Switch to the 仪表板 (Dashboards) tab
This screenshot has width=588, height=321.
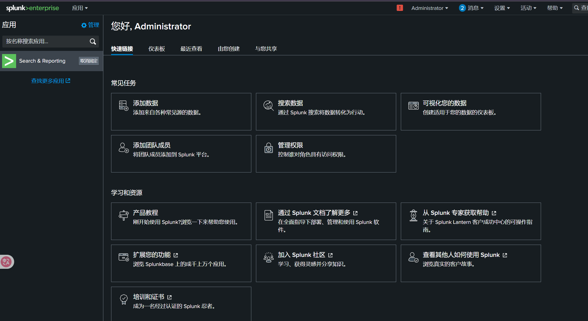(157, 49)
